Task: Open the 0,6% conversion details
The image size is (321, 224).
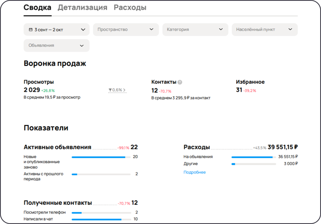Action: [x=118, y=90]
